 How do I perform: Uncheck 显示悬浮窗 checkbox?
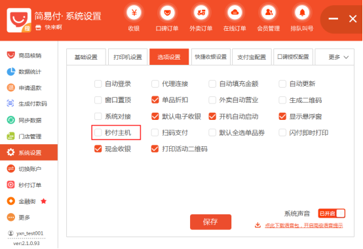282,117
